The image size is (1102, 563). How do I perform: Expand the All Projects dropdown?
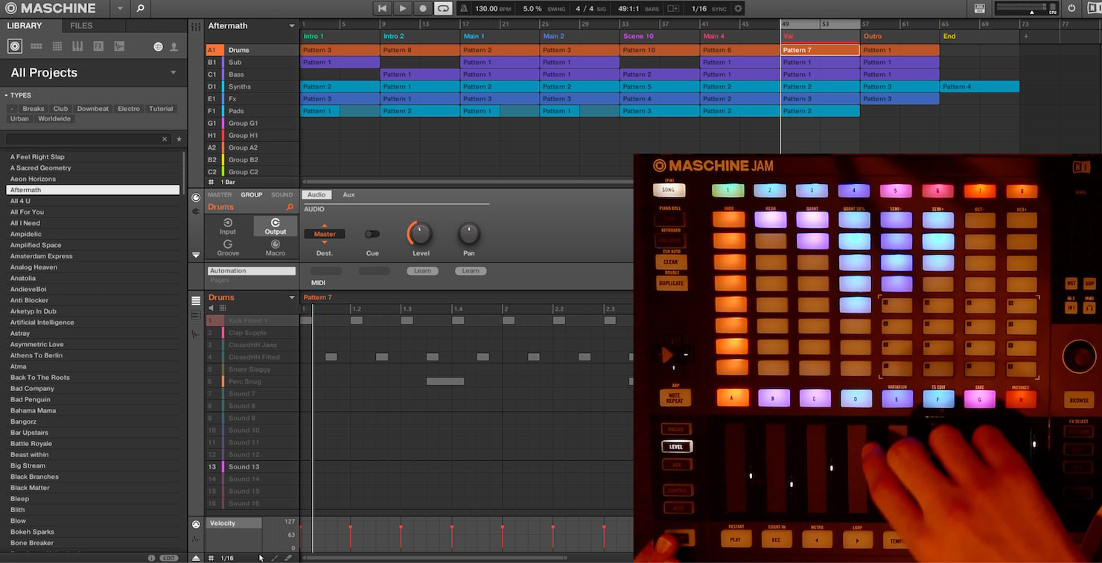click(x=173, y=73)
